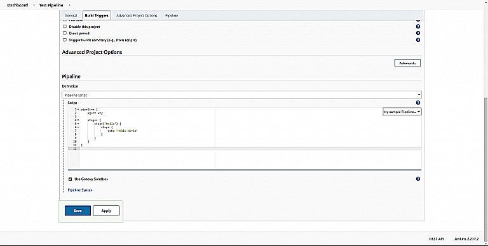Check Trigger builds remotely option

pyautogui.click(x=65, y=40)
